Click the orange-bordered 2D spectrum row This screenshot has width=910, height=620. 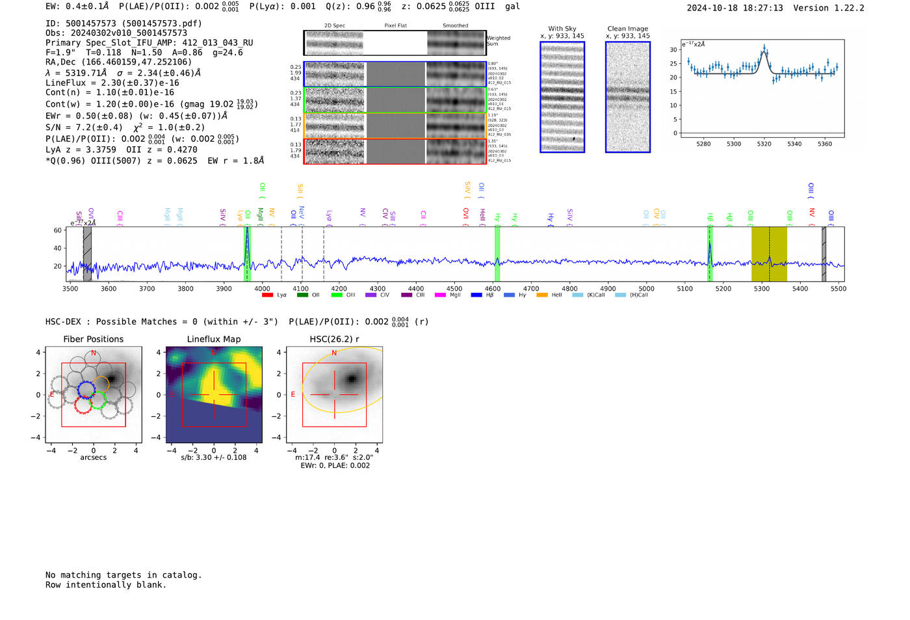coord(395,126)
